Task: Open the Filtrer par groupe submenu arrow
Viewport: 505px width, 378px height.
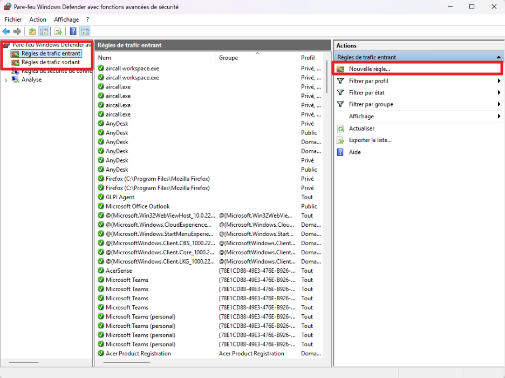Action: [x=499, y=104]
